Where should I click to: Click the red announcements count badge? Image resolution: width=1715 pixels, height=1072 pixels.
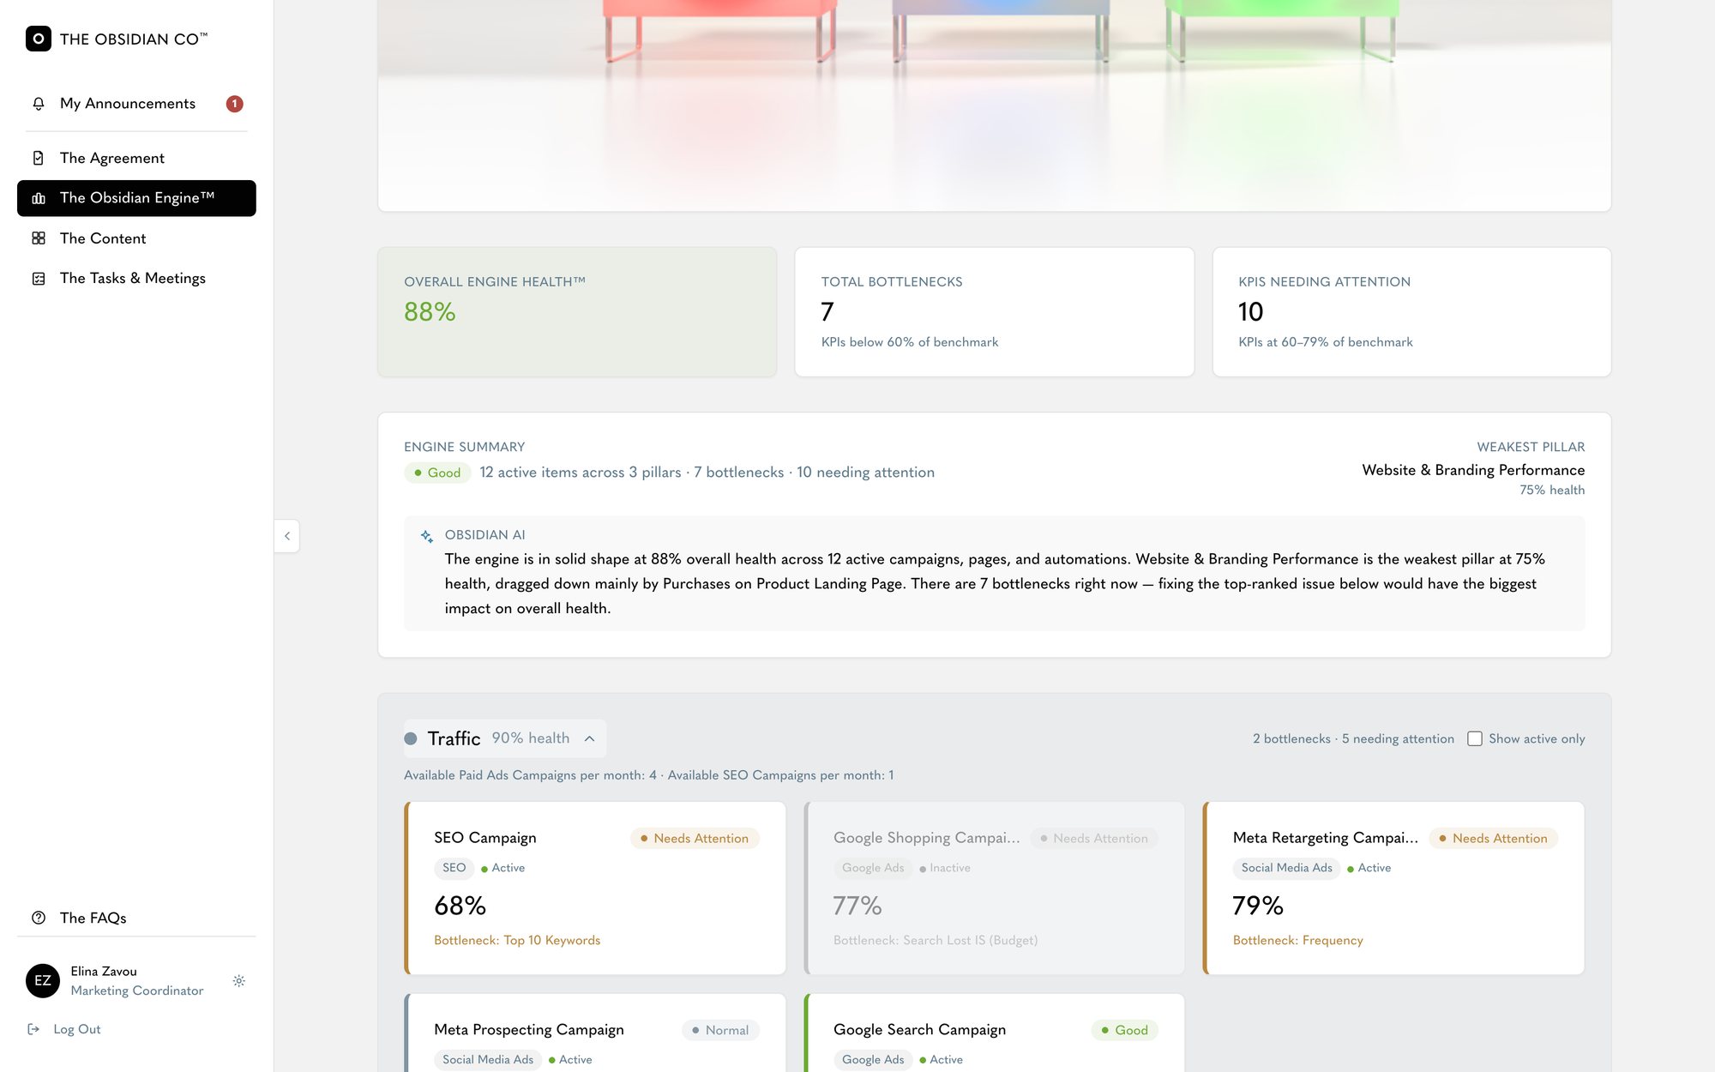tap(234, 104)
